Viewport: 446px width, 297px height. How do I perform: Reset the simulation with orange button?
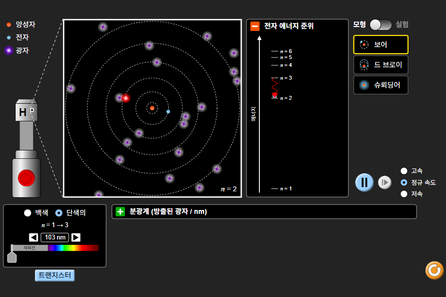[x=434, y=270]
